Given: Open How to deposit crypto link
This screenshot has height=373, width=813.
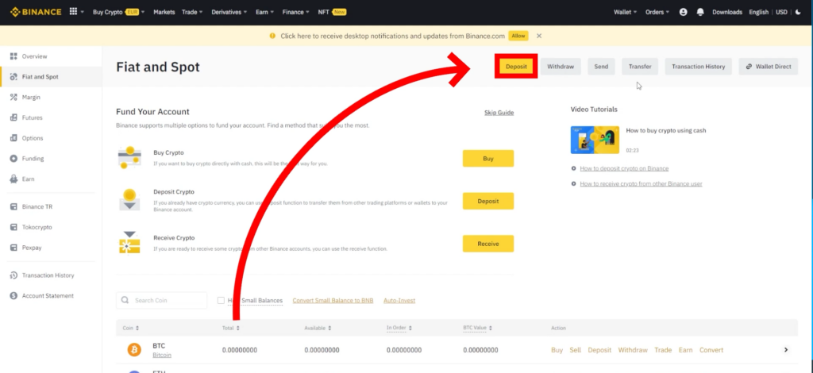Looking at the screenshot, I should click(x=624, y=168).
